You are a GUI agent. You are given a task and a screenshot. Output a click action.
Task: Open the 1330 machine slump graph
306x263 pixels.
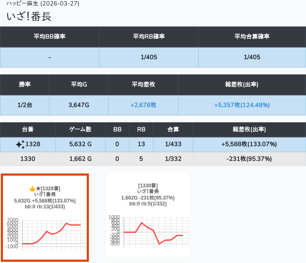tap(148, 230)
